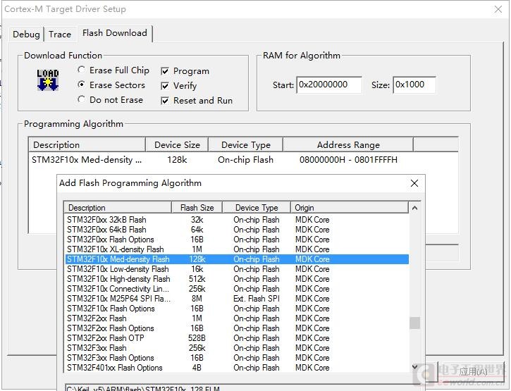Select STM32F10x XL-density Flash row
The height and width of the screenshot is (391, 511).
click(237, 249)
